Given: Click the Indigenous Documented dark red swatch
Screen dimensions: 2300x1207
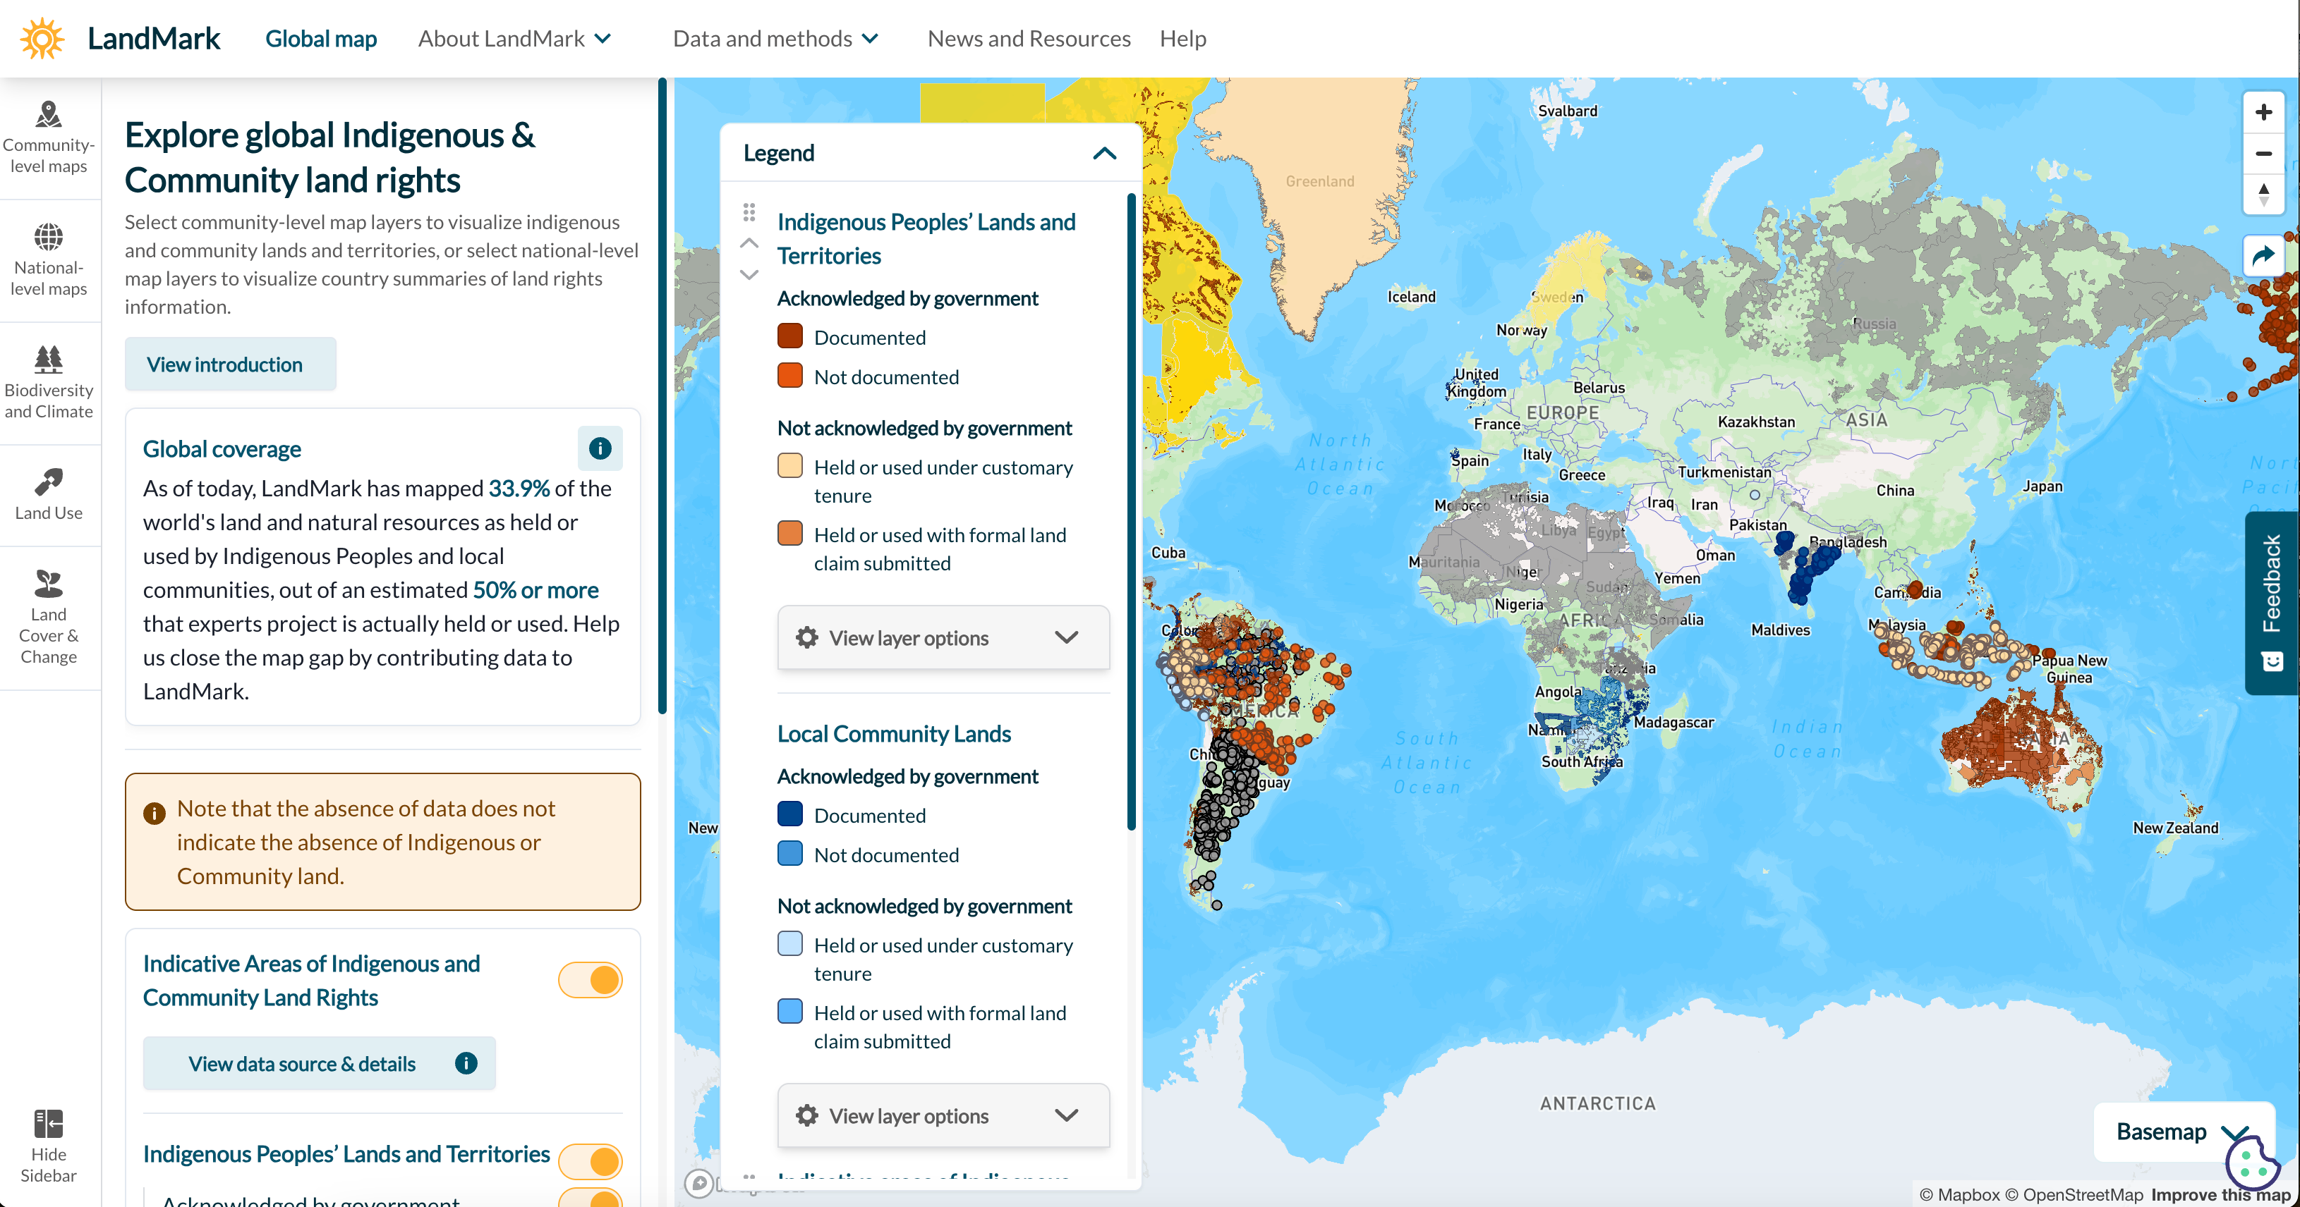Looking at the screenshot, I should (x=790, y=336).
